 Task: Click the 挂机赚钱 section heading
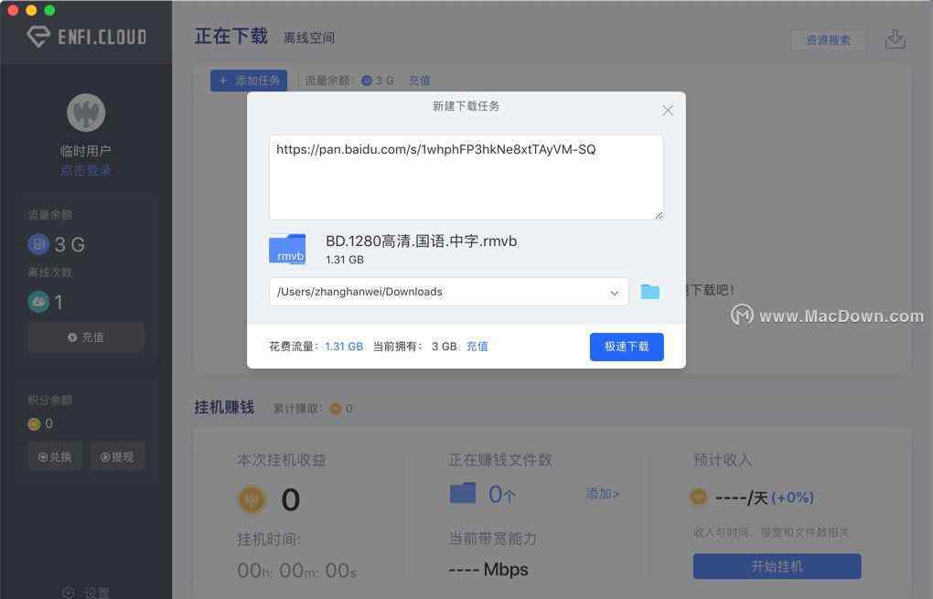pyautogui.click(x=224, y=408)
